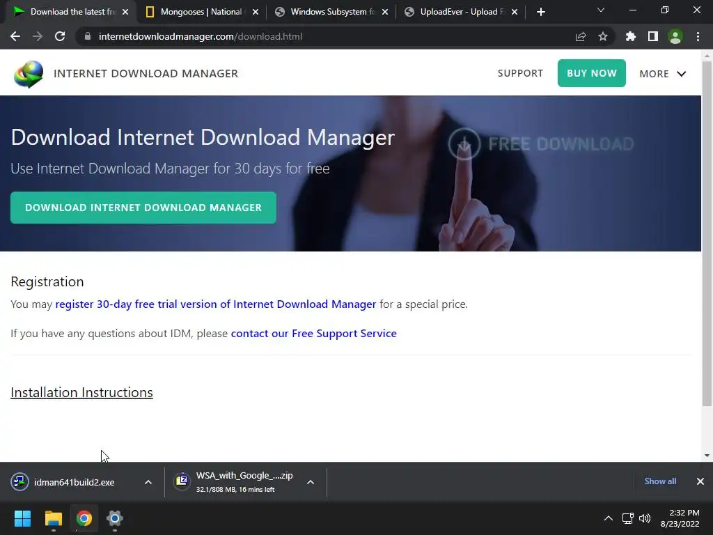The image size is (713, 535).
Task: Click the browser forward arrow
Action: [38, 36]
